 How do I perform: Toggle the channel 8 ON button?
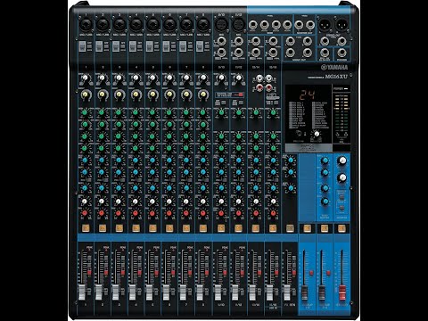203,228
